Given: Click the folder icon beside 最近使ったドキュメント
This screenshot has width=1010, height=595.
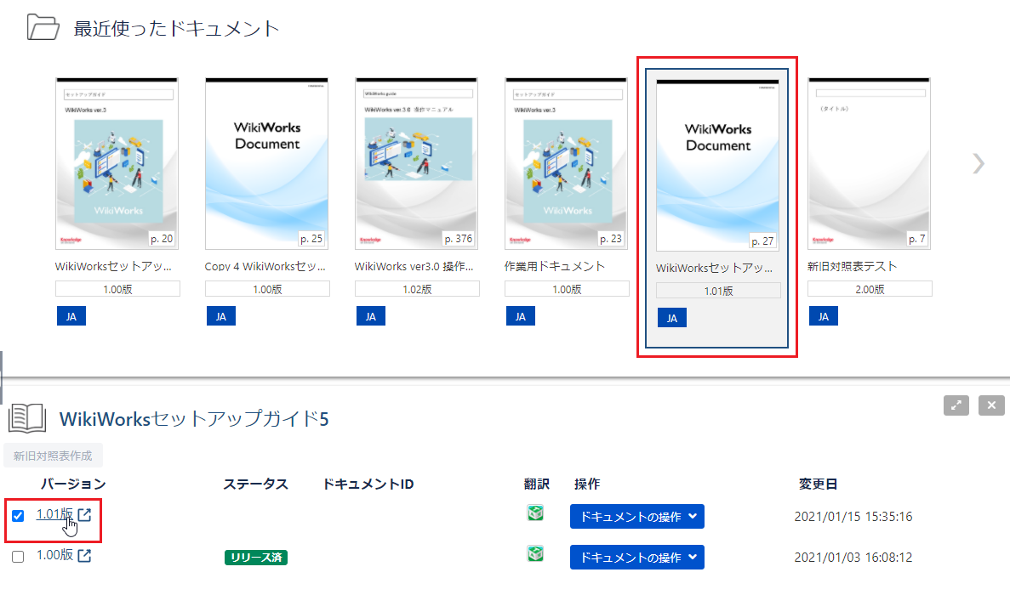Looking at the screenshot, I should [x=43, y=27].
